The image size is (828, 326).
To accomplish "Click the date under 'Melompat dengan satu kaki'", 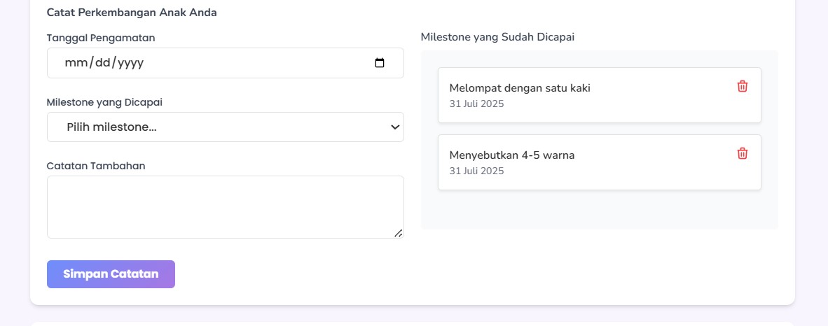I will pos(476,104).
